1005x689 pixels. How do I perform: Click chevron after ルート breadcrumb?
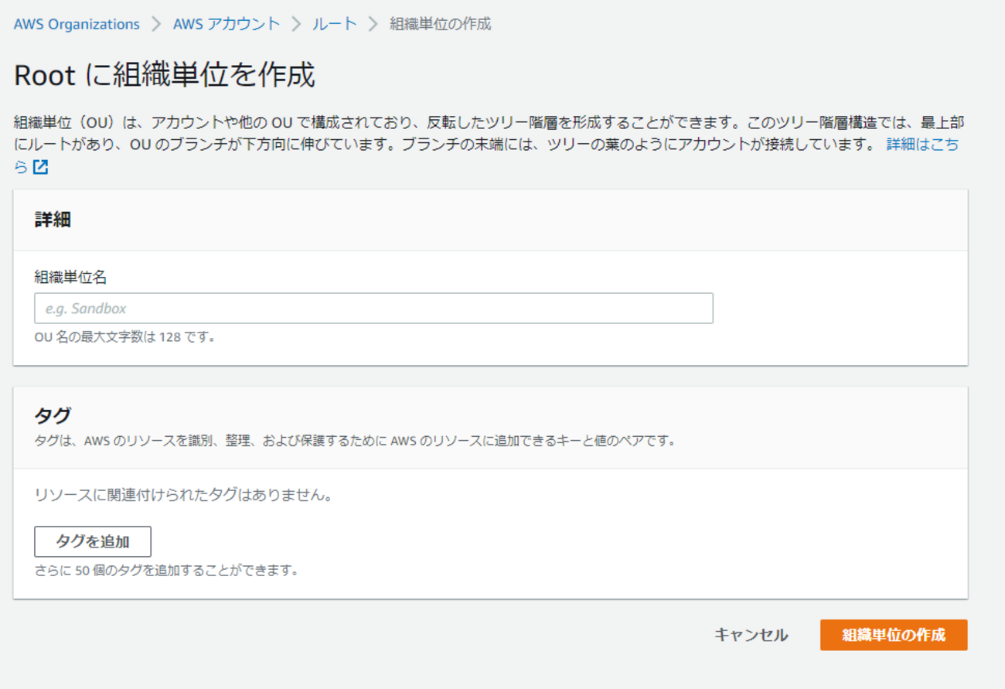point(373,24)
